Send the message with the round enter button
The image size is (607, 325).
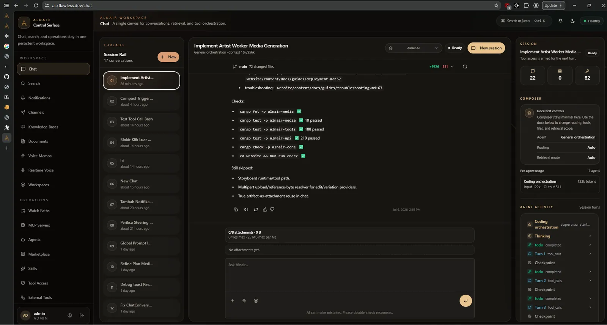point(465,301)
